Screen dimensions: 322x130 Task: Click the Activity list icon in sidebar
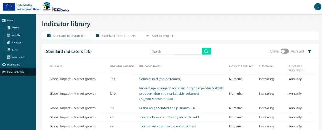click(x=9, y=35)
